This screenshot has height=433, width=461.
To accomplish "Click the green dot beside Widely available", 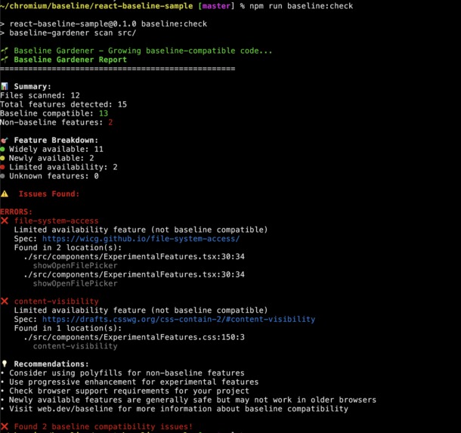I will tap(2, 150).
